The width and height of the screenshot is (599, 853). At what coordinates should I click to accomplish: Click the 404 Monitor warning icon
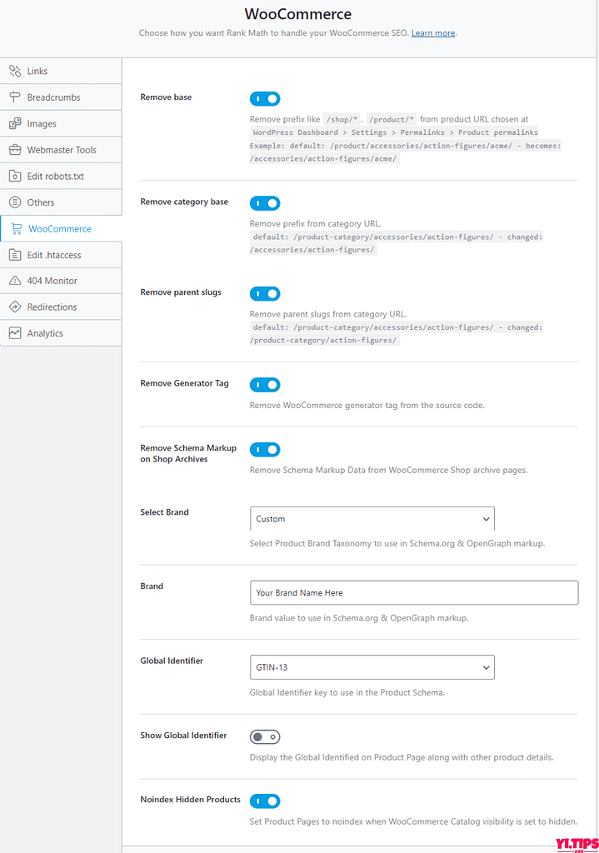[15, 281]
